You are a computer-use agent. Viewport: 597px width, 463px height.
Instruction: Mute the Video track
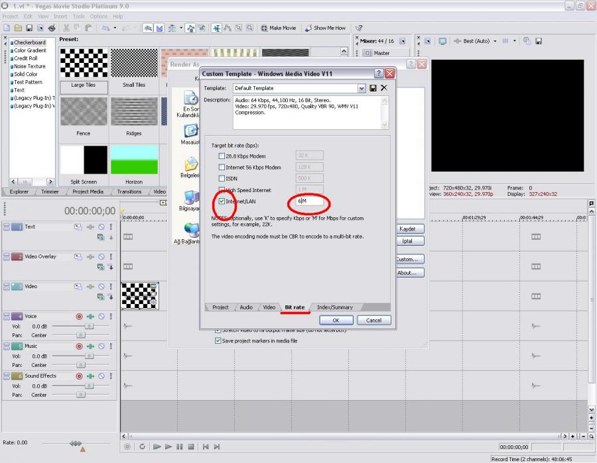[x=101, y=287]
